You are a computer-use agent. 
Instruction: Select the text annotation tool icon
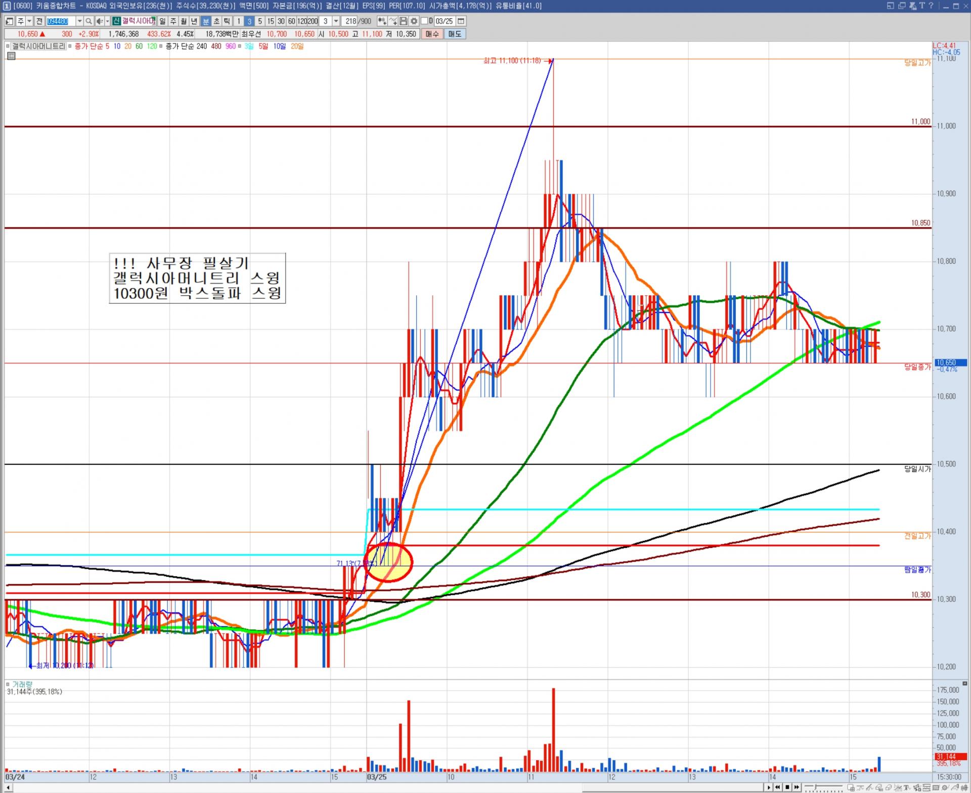[907, 787]
